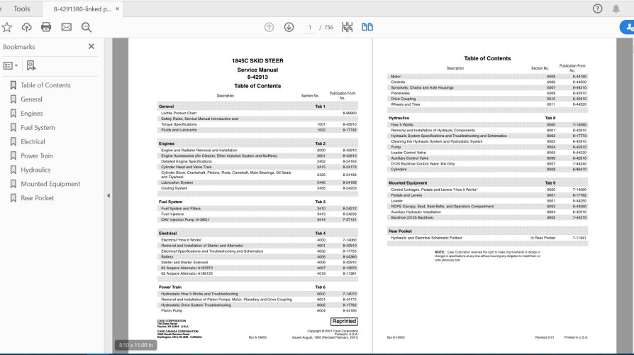Select the 8-42913R0-linked document tab

82,9
